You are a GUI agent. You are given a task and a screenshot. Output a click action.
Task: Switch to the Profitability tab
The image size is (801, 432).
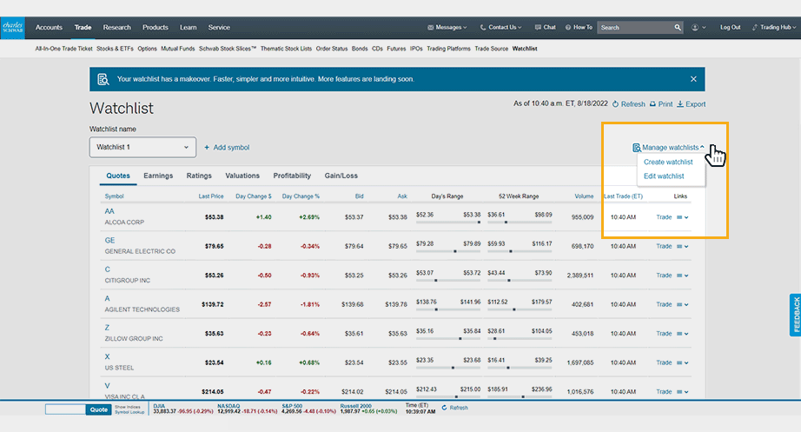[x=292, y=176]
